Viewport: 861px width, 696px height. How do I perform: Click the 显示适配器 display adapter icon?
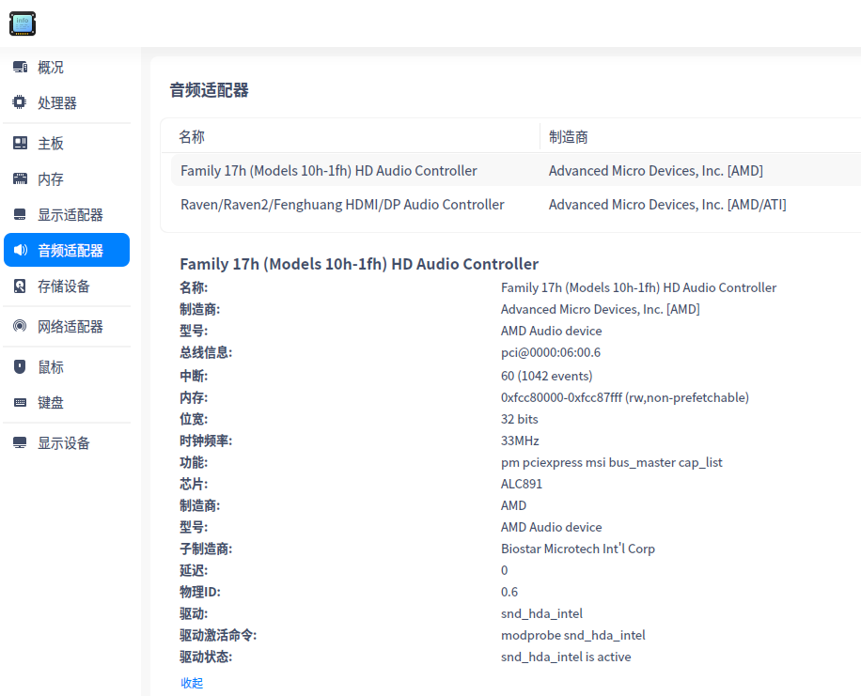pyautogui.click(x=21, y=214)
